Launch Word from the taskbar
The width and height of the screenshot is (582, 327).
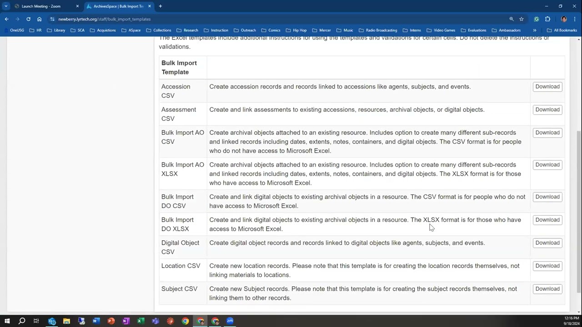[96, 321]
